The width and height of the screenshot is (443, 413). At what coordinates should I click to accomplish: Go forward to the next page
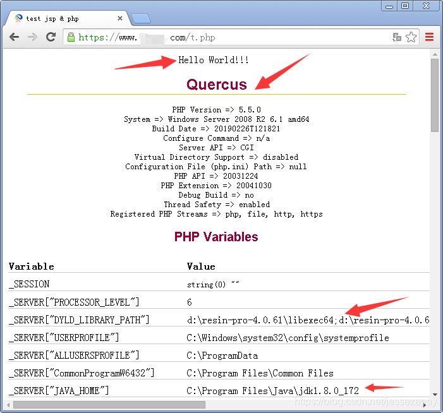(32, 37)
